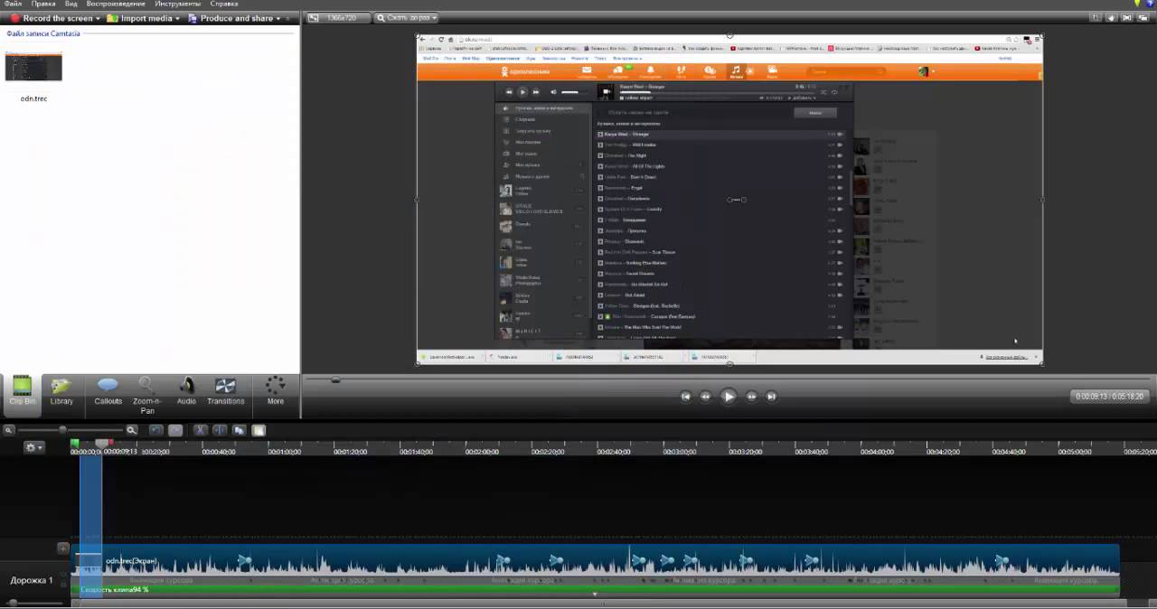The image size is (1157, 609).
Task: Step backward one frame
Action: [706, 396]
